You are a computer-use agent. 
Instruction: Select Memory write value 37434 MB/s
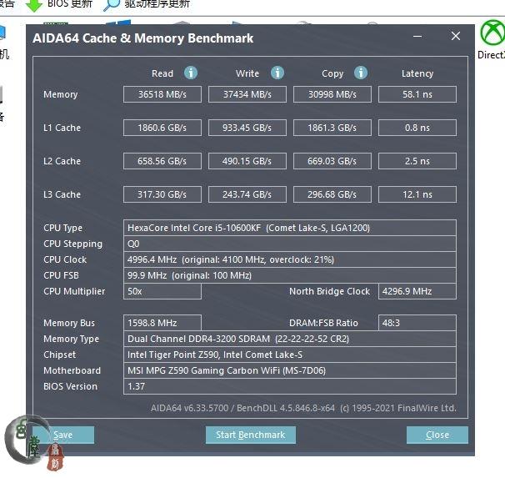(x=247, y=94)
